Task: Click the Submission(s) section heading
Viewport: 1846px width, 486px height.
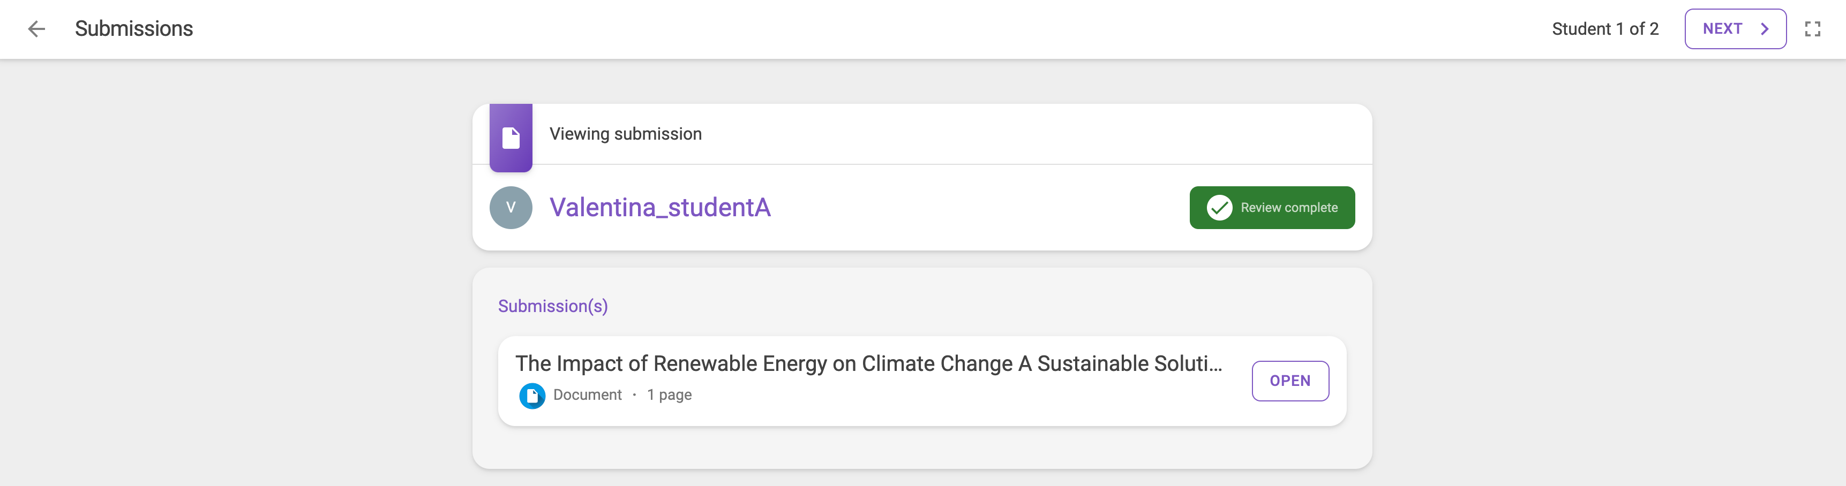Action: coord(552,306)
